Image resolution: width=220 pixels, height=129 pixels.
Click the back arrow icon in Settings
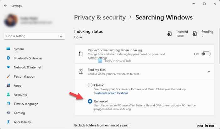click(6, 6)
